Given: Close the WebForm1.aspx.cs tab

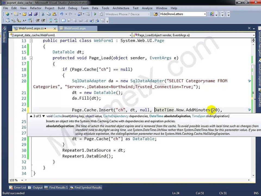Looking at the screenshot, I should (55, 29).
